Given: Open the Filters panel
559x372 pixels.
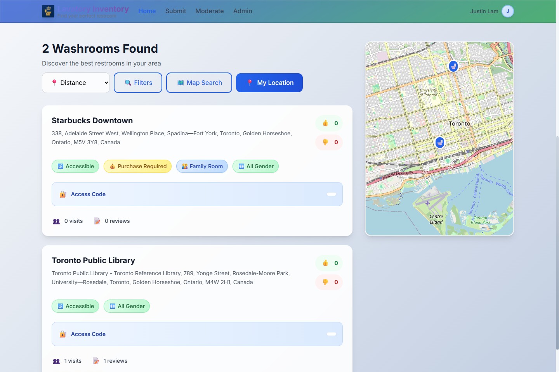Looking at the screenshot, I should 138,83.
